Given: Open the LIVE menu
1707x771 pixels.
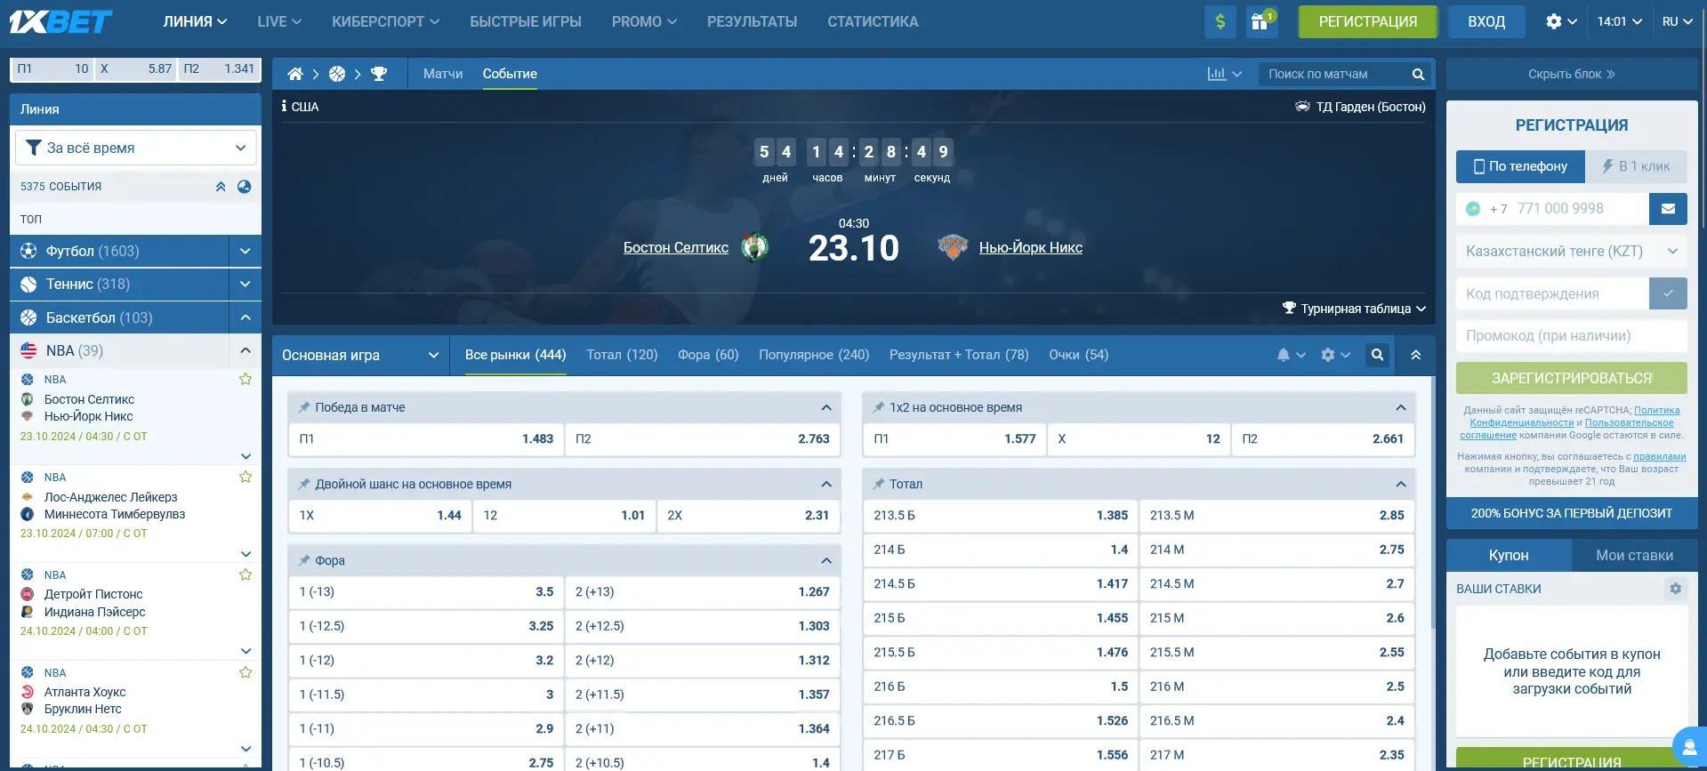Looking at the screenshot, I should tap(279, 21).
